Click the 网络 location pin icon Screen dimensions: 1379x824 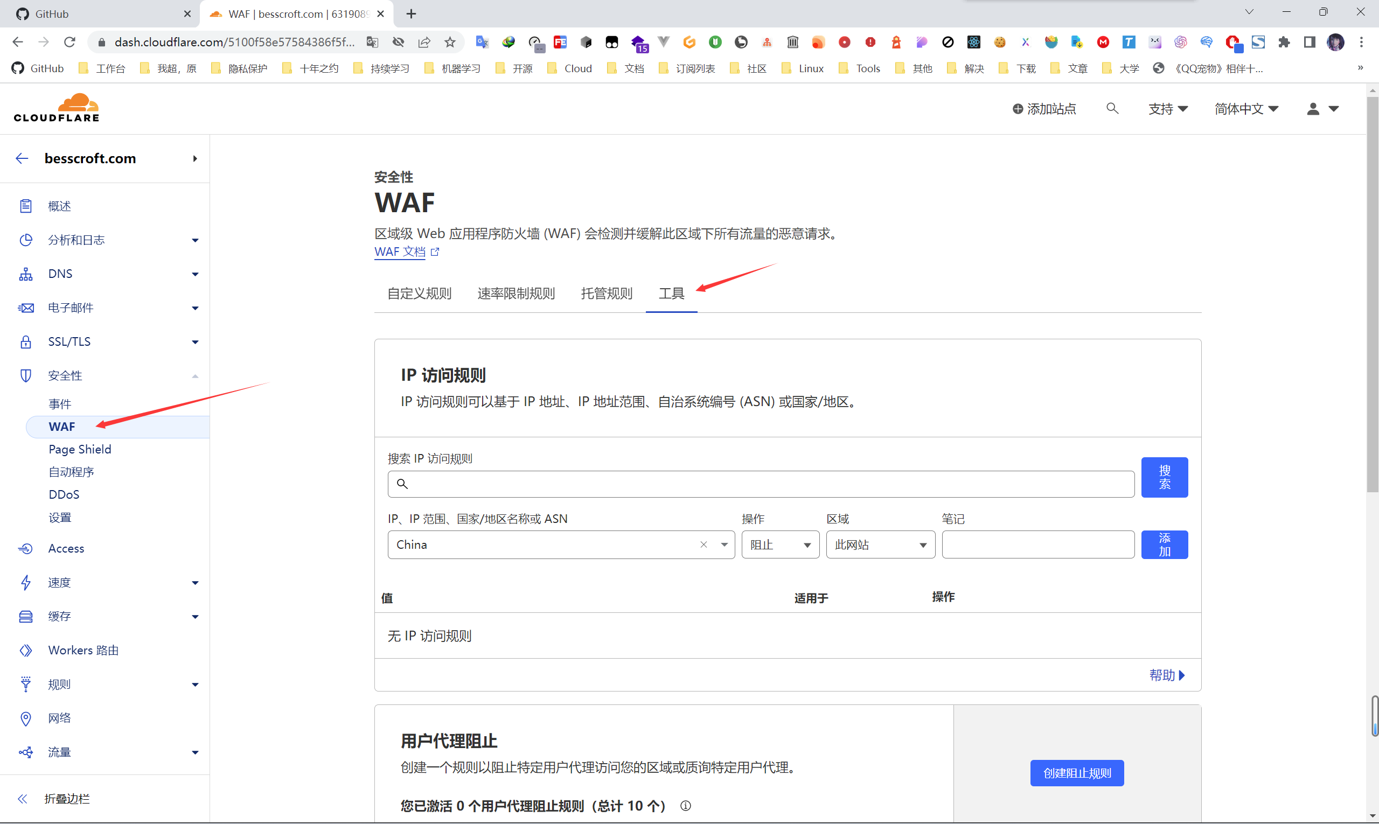[x=25, y=718]
